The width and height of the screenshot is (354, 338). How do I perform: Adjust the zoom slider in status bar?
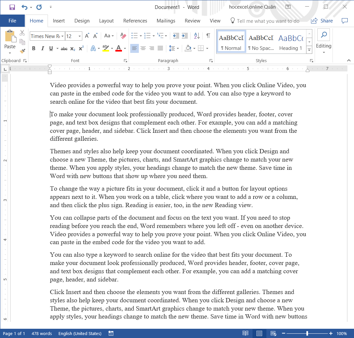(307, 333)
